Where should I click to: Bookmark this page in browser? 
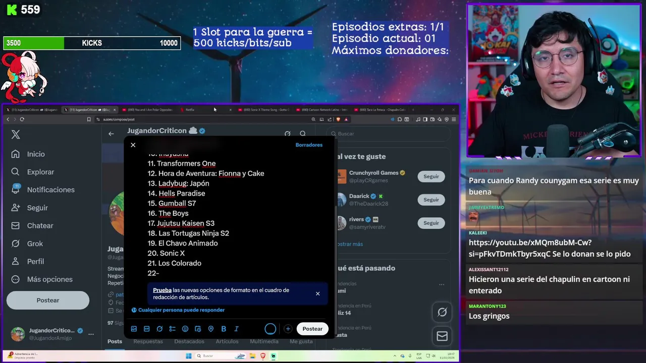pos(89,119)
